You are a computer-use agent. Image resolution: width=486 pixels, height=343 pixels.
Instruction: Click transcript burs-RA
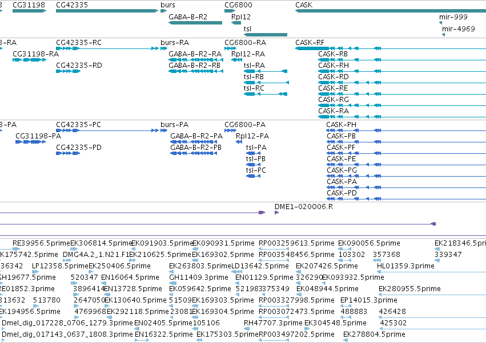click(164, 48)
